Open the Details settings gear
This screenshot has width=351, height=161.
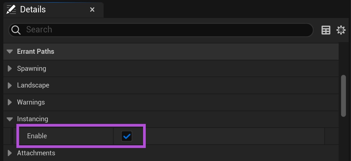coord(341,30)
